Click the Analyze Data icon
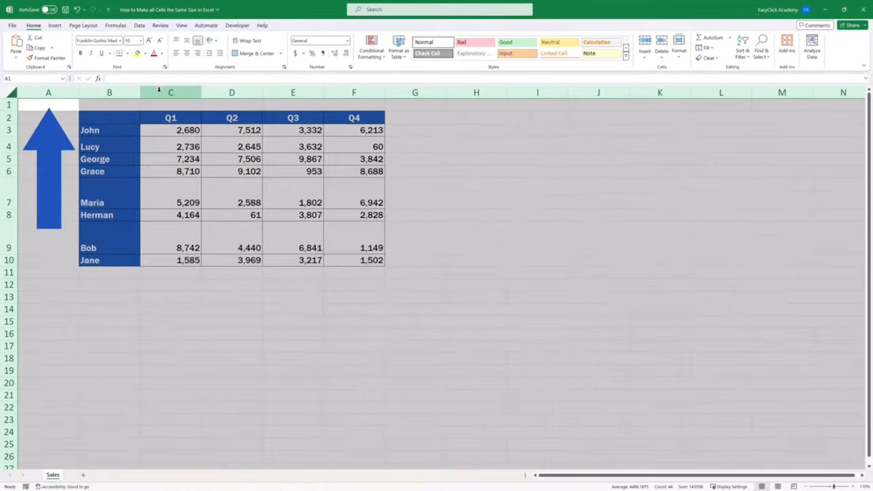 click(812, 41)
